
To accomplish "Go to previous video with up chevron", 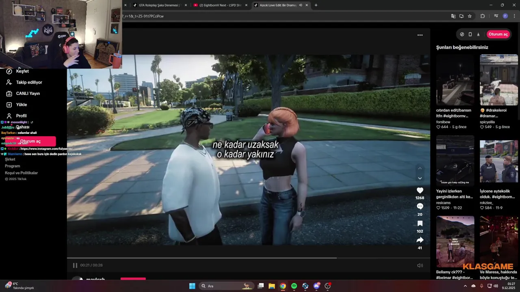I will pos(420,168).
